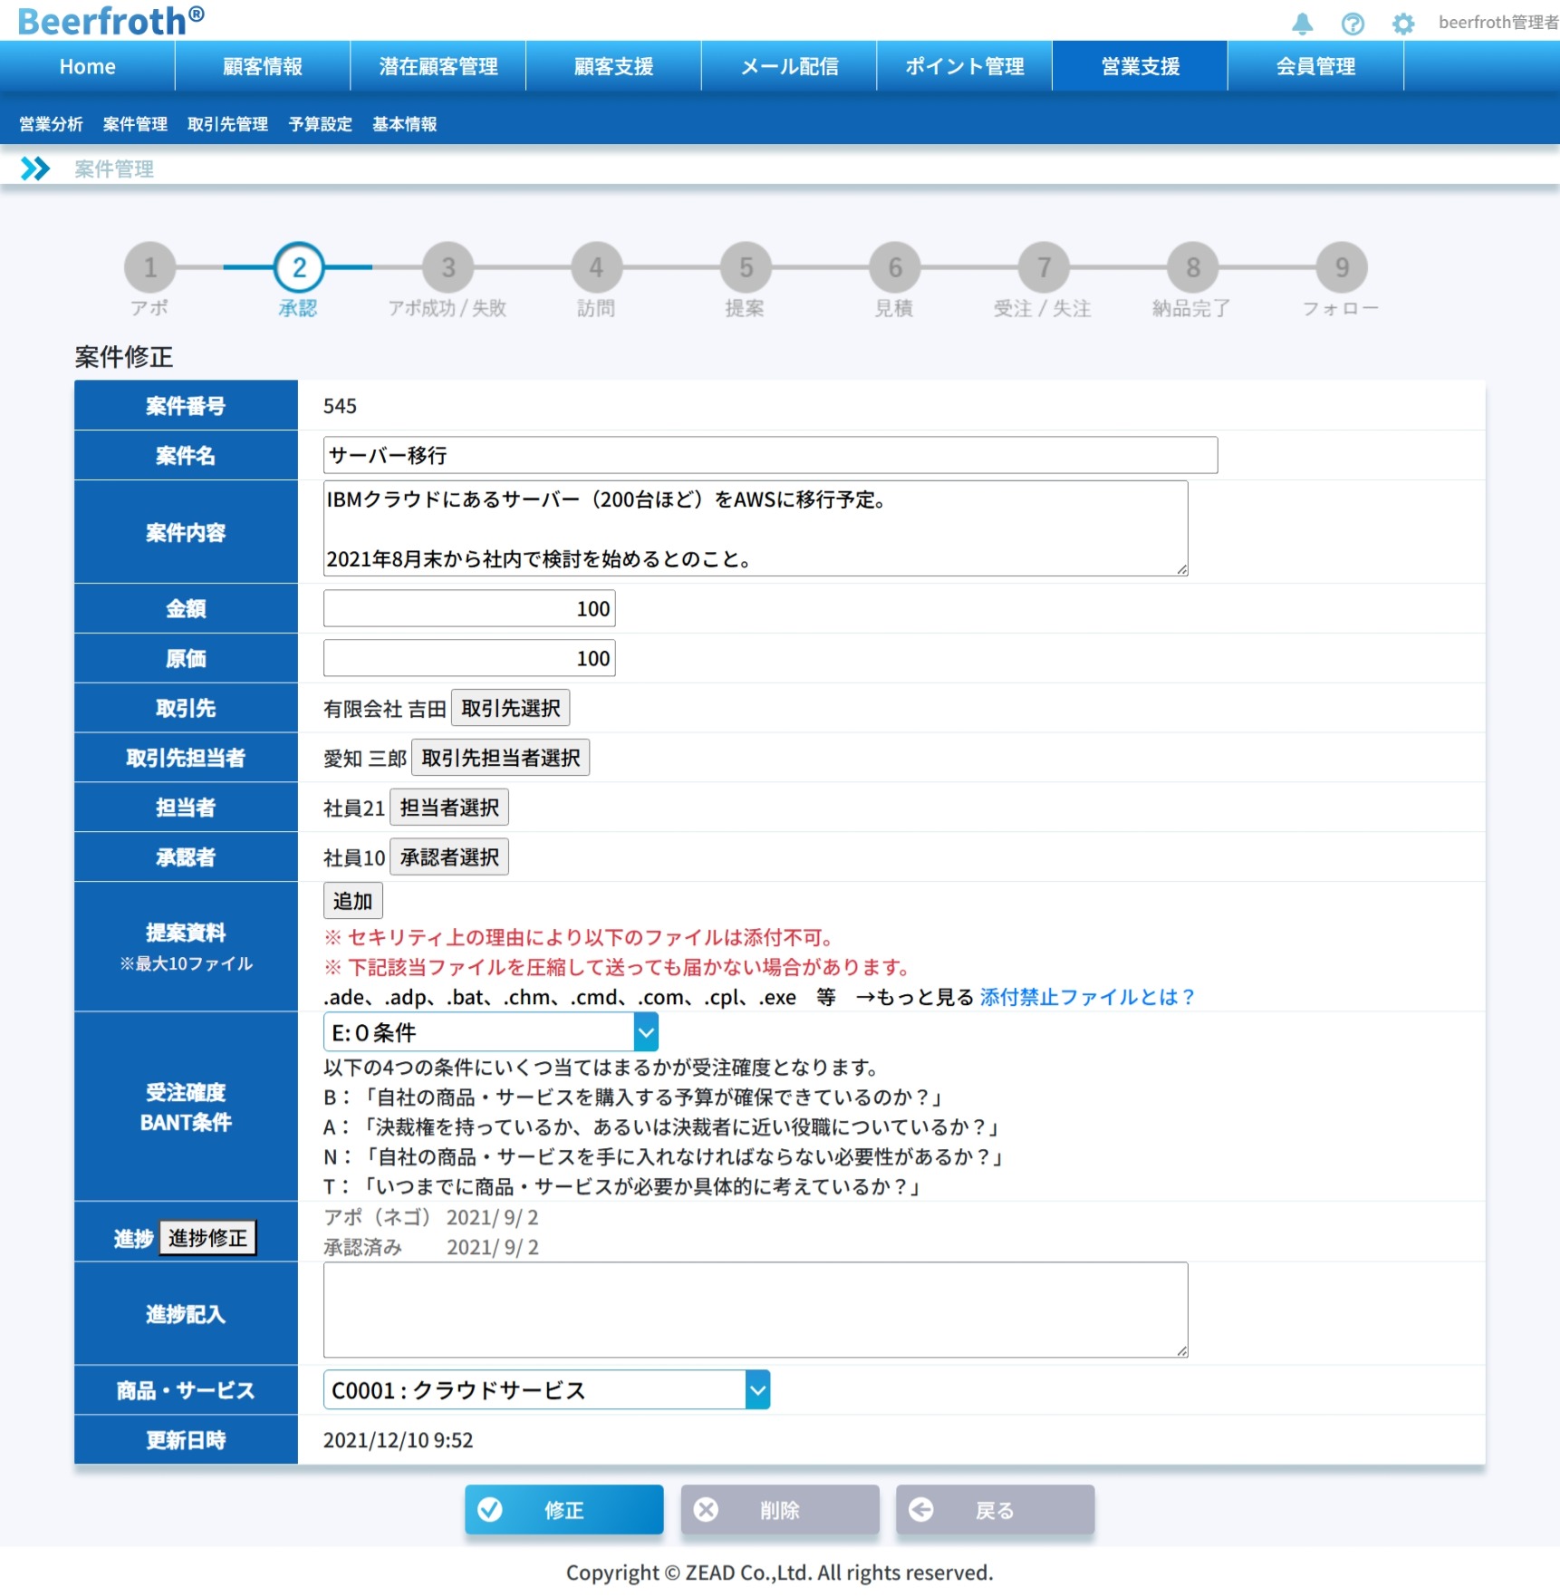1560x1596 pixels.
Task: Open 添付禁止ファイルとは？ link
Action: (1087, 997)
